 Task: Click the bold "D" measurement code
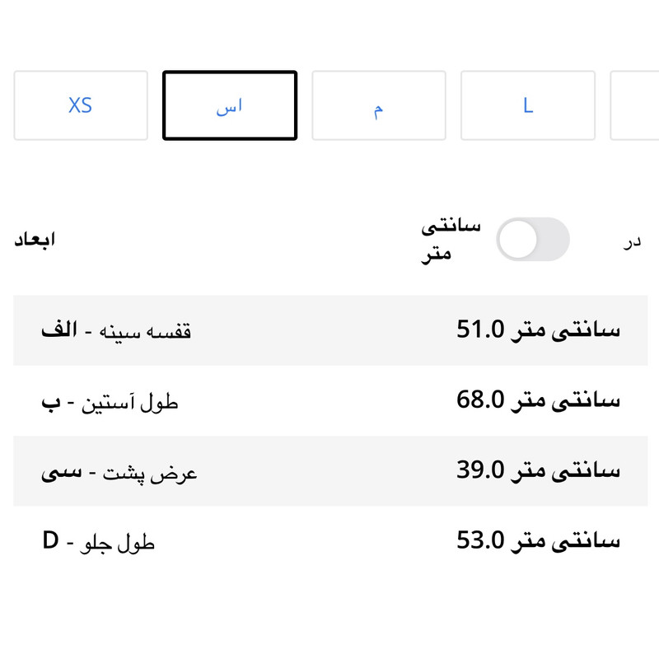click(x=51, y=542)
